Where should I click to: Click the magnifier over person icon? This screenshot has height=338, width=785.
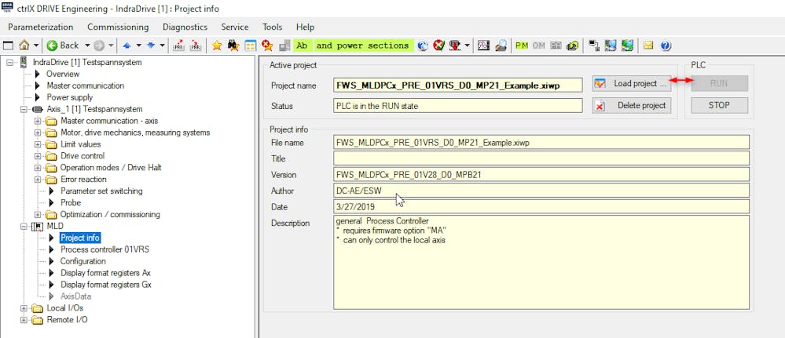pos(501,45)
